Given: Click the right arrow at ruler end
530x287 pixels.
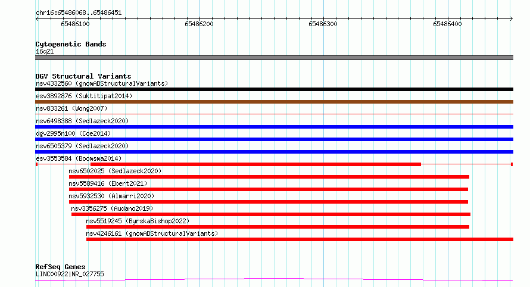Looking at the screenshot, I should (512, 18).
